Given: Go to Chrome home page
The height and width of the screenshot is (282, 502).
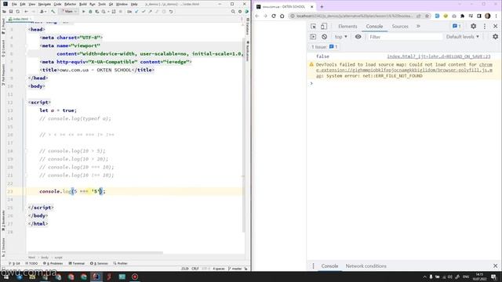Looking at the screenshot, I should (x=282, y=16).
